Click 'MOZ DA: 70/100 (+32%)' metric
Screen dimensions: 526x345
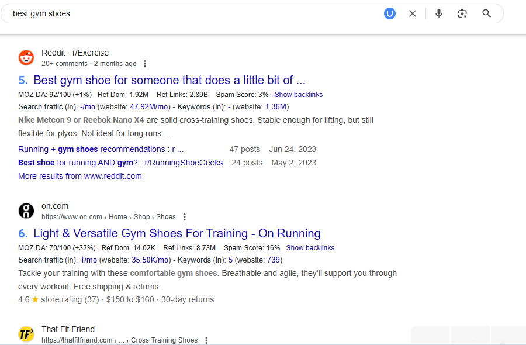57,248
